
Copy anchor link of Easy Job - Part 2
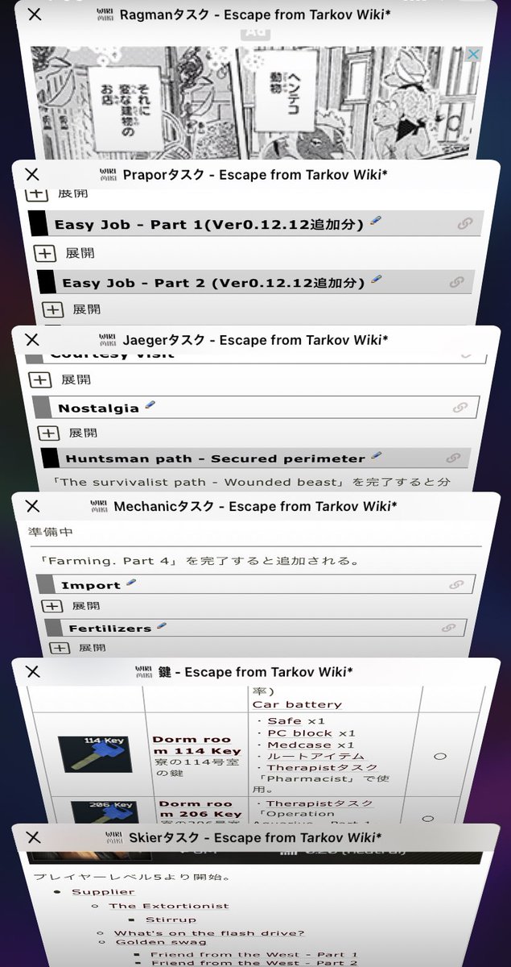click(x=456, y=283)
